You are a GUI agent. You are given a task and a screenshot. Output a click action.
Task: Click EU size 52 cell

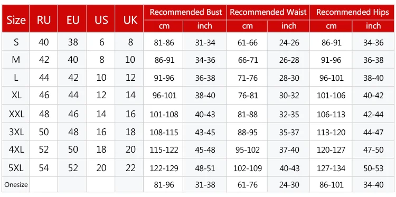tap(73, 168)
